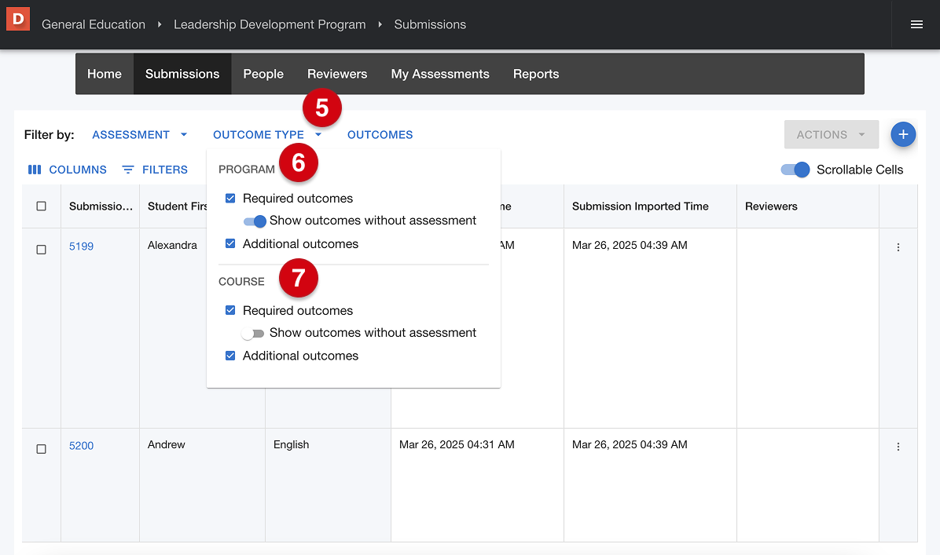This screenshot has height=555, width=940.
Task: Click breadcrumb arrow after General Education
Action: point(160,24)
